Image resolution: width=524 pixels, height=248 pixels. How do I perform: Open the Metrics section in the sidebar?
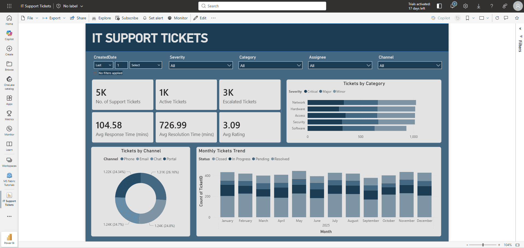(x=9, y=114)
